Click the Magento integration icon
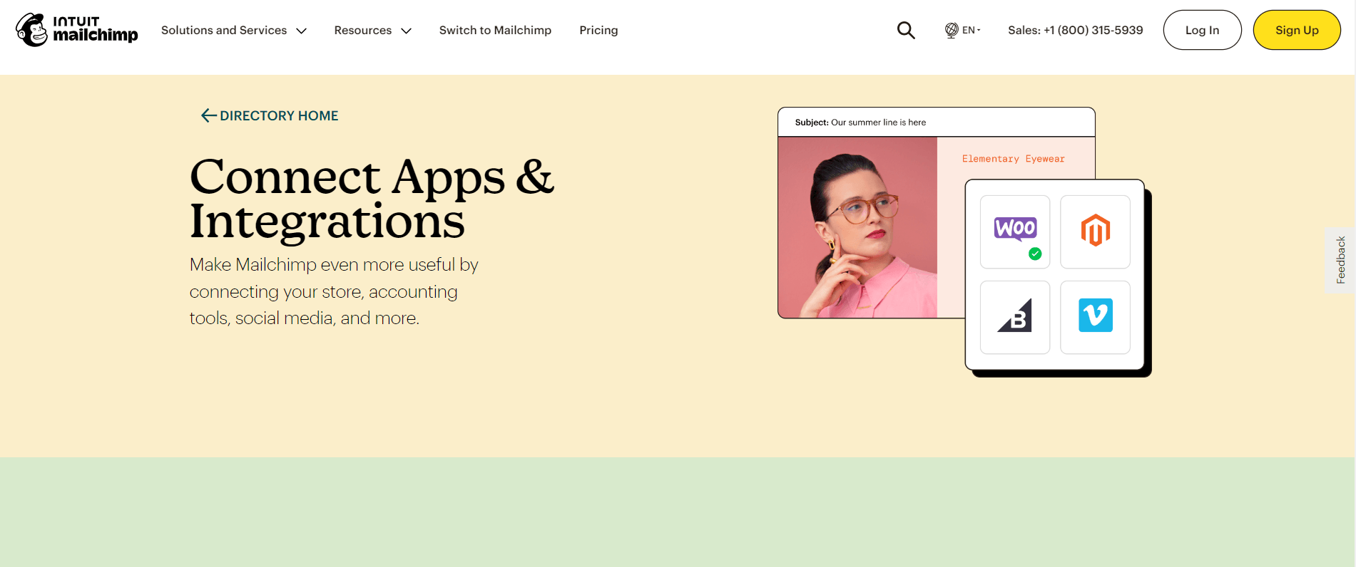 click(1095, 231)
